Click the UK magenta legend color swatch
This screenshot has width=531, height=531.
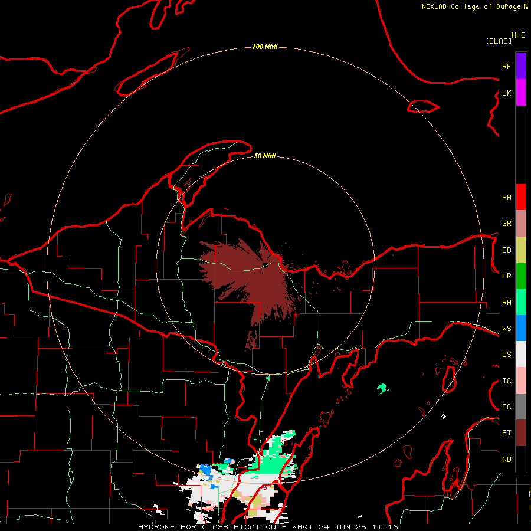pos(521,93)
